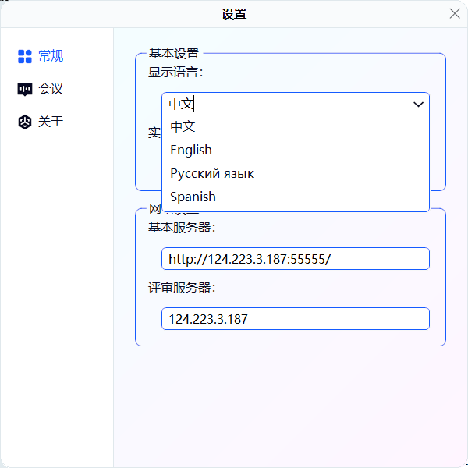
Task: Select Spanish as the display language
Action: 193,197
